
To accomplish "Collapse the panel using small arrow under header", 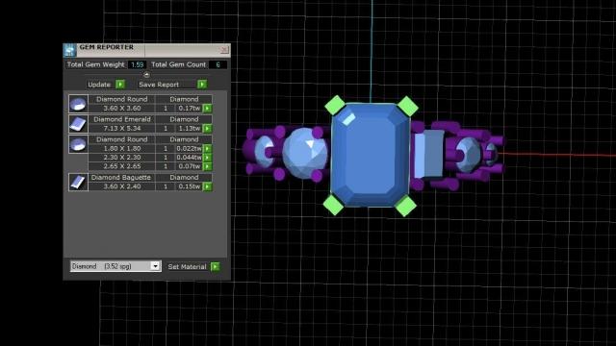I will pos(146,75).
